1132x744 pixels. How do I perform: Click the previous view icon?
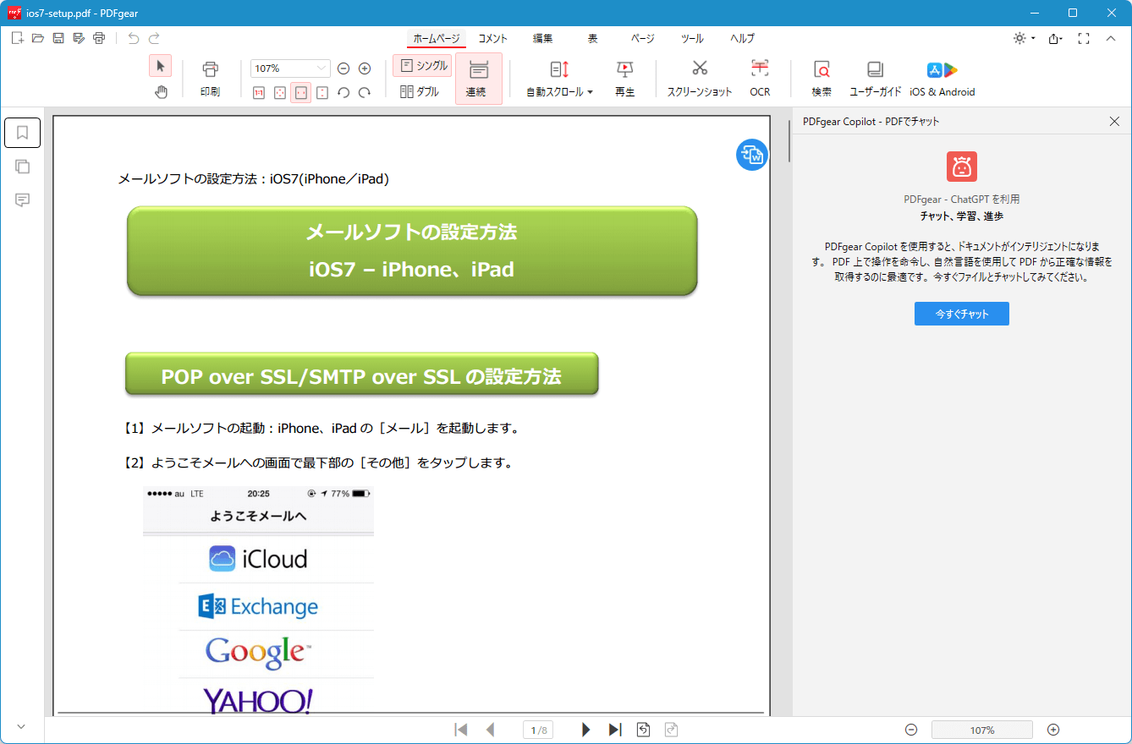pyautogui.click(x=644, y=730)
